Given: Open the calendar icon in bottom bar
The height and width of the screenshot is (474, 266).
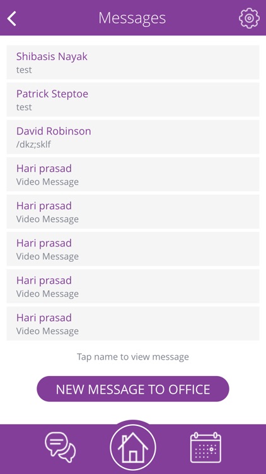Looking at the screenshot, I should click(x=205, y=447).
